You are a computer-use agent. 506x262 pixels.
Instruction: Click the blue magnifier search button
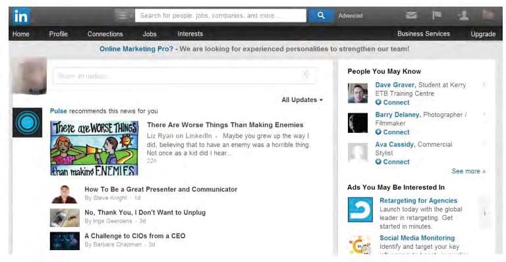coord(321,15)
